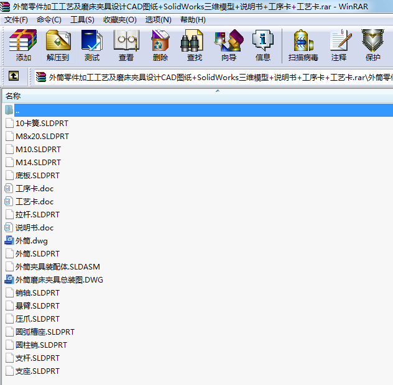This screenshot has height=385, width=393.
Task: Click DWG icon of 外筒磨床夹具总装图.DWG
Action: (9, 279)
